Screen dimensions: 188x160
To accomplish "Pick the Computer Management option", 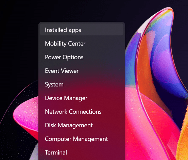I will (82, 139).
